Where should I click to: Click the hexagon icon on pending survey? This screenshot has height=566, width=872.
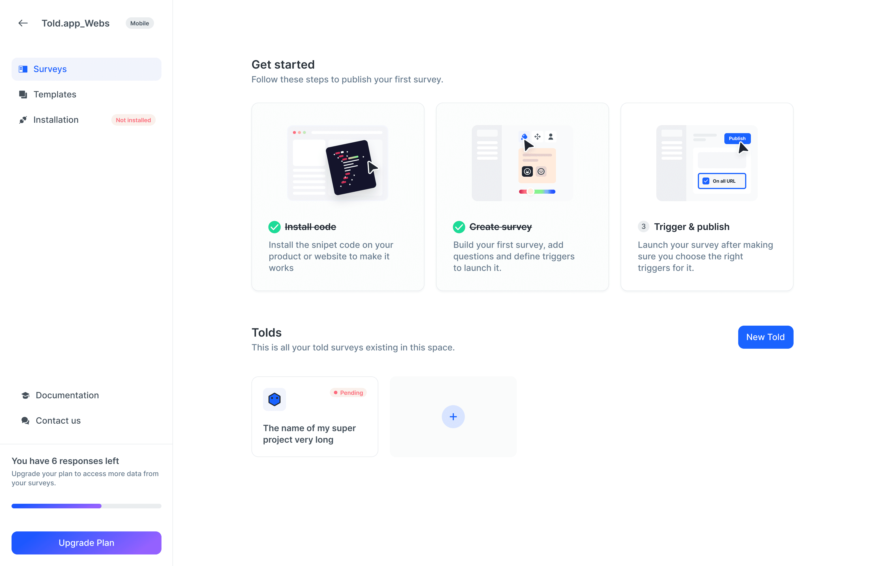[x=275, y=399]
